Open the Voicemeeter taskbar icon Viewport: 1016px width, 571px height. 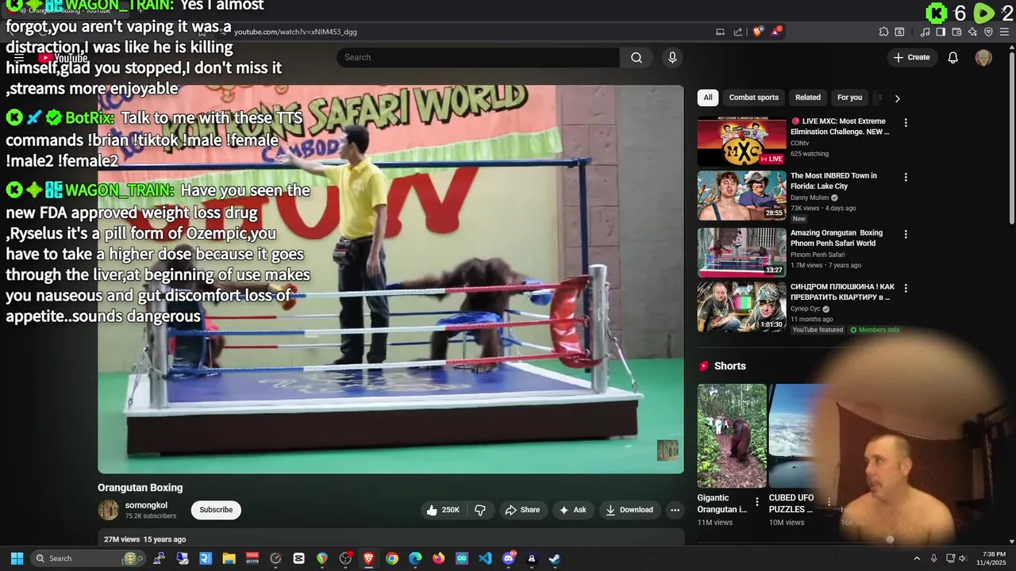[x=252, y=558]
